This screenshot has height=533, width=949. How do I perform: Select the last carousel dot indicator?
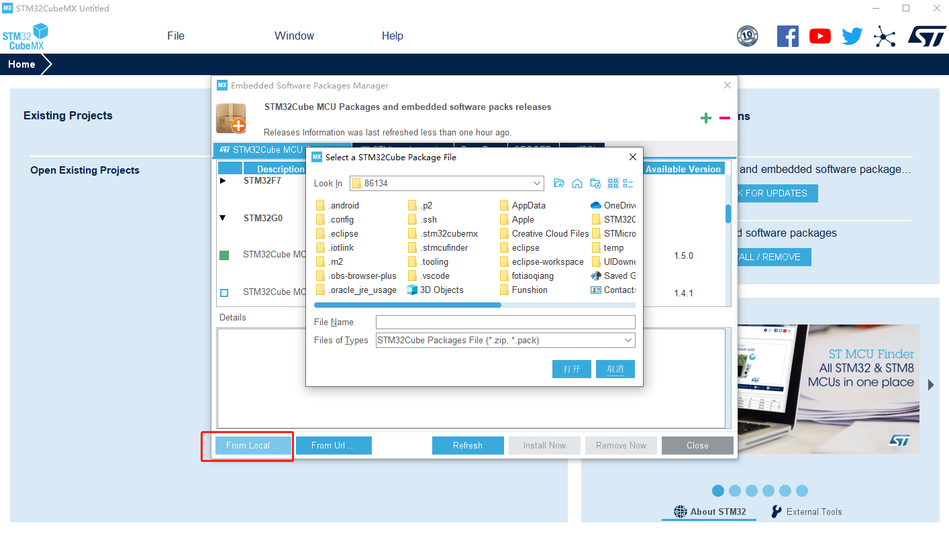pos(802,491)
